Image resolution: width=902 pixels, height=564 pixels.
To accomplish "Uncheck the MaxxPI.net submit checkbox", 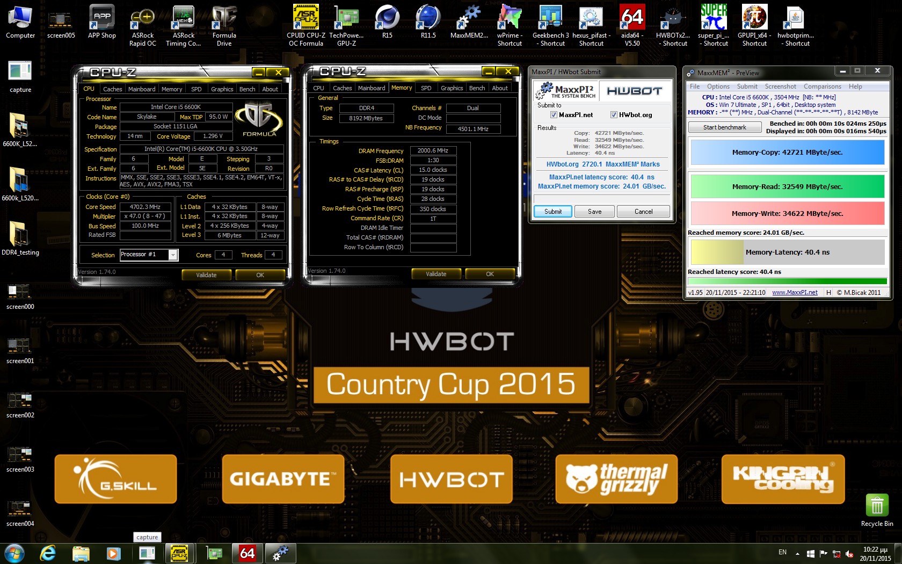I will tap(554, 115).
